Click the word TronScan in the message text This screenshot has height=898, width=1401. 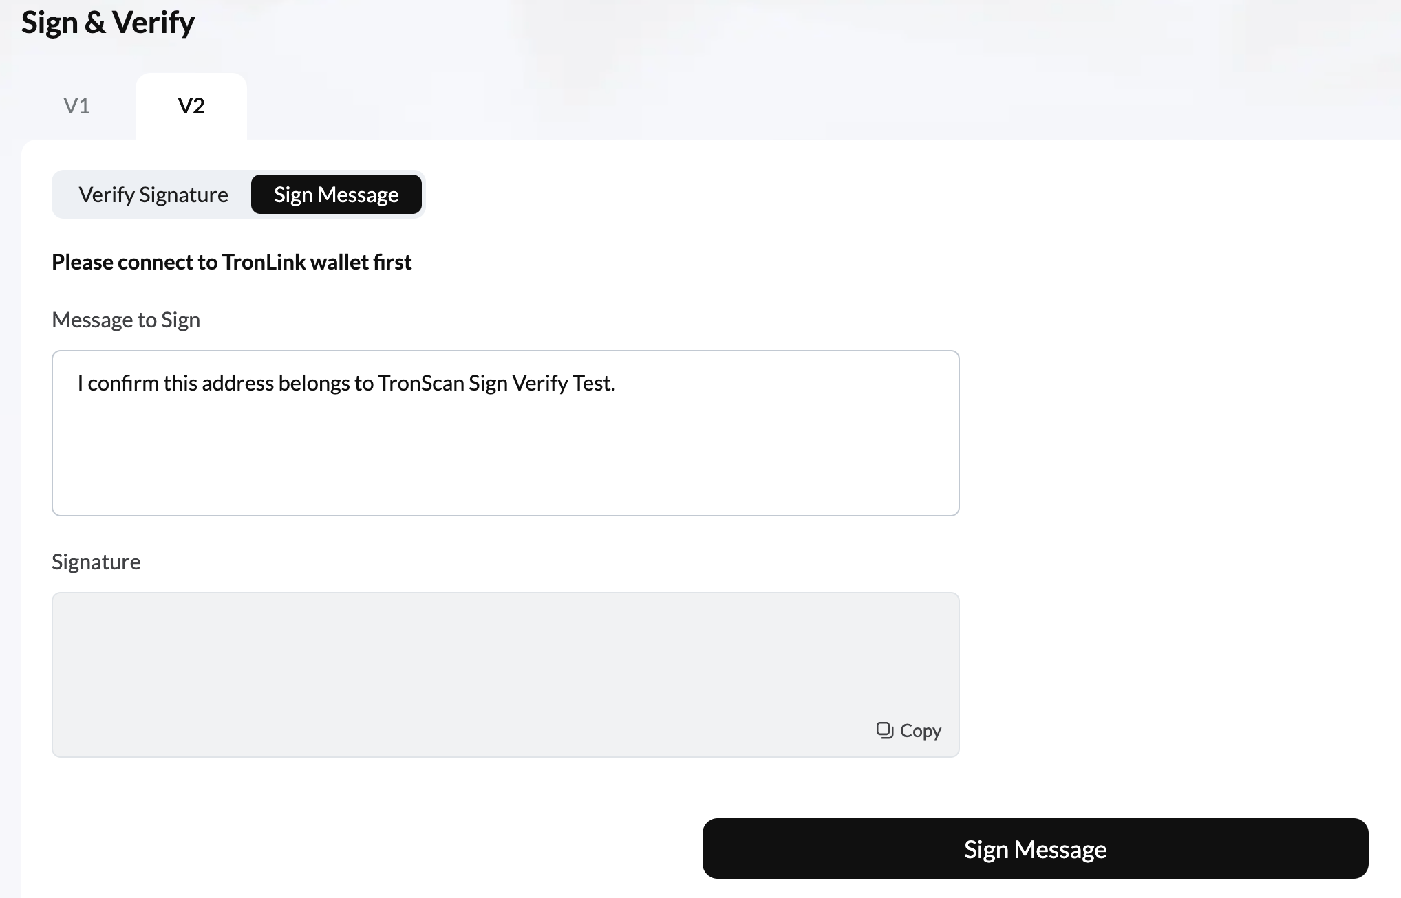(421, 383)
